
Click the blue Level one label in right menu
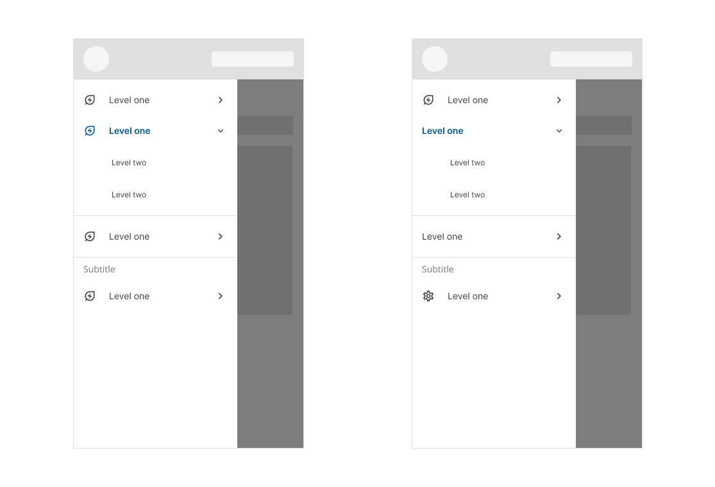point(442,131)
